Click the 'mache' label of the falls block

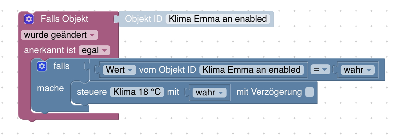[x=50, y=88]
